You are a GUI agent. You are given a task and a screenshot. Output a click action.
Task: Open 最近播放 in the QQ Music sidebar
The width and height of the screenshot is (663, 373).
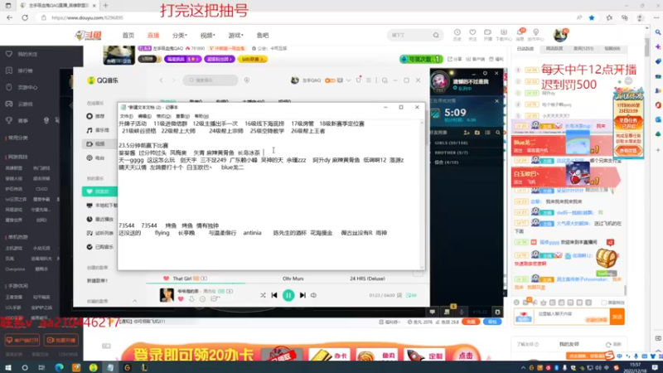pos(100,219)
